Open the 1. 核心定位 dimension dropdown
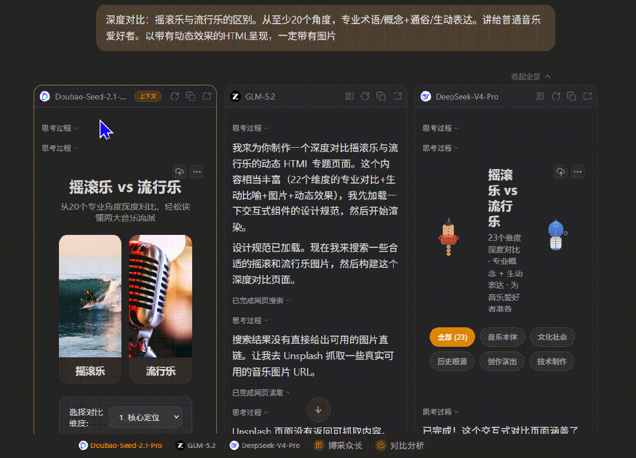The width and height of the screenshot is (636, 458). [x=146, y=417]
